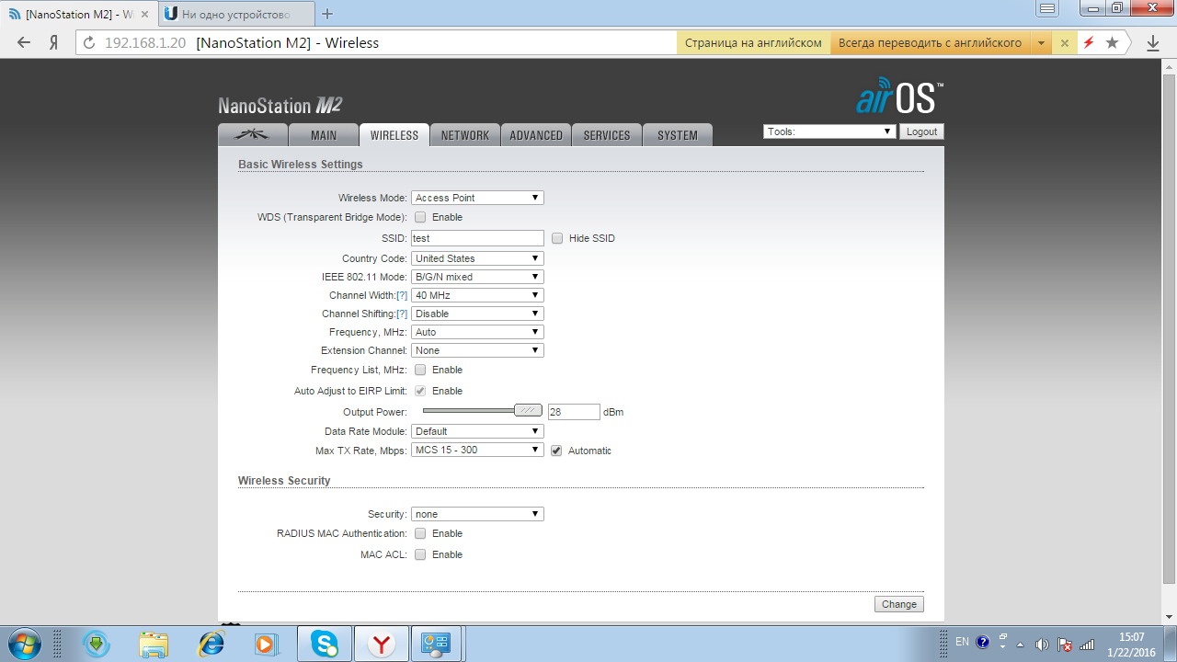Bookmark the page with the star icon
The height and width of the screenshot is (662, 1177).
coord(1112,43)
